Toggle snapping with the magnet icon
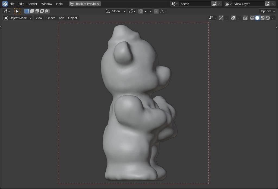The height and width of the screenshot is (189, 278). coord(141,11)
